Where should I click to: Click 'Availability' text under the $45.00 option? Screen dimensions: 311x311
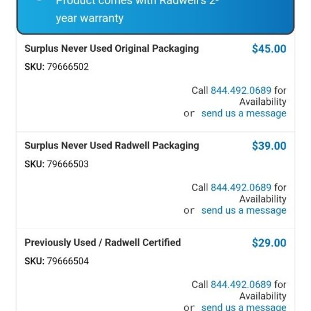[x=263, y=102]
